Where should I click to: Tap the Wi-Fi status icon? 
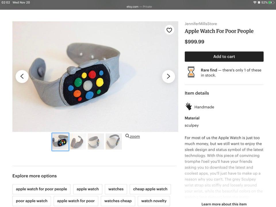[255, 2]
